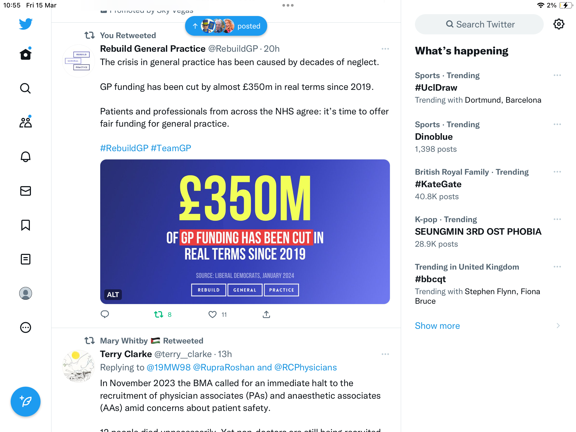Image resolution: width=576 pixels, height=432 pixels.
Task: Open the ALT description badge on image
Action: 113,294
